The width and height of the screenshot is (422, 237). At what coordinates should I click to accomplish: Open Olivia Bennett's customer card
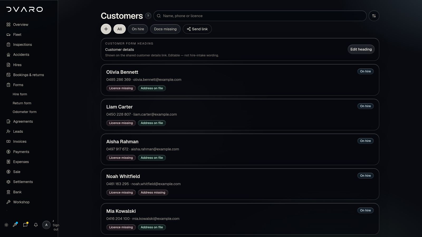tap(240, 80)
